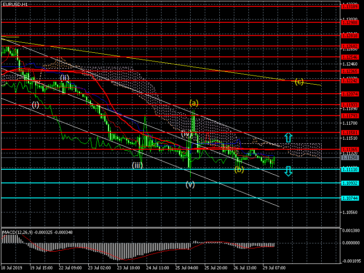
Task: Click the 0.001380 MACD scale value
Action: point(350,231)
